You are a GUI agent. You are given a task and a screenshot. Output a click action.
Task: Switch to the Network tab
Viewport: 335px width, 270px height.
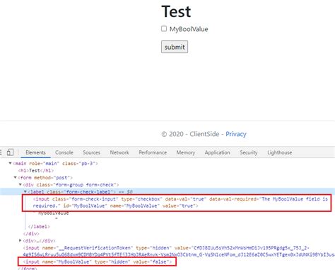(x=119, y=152)
